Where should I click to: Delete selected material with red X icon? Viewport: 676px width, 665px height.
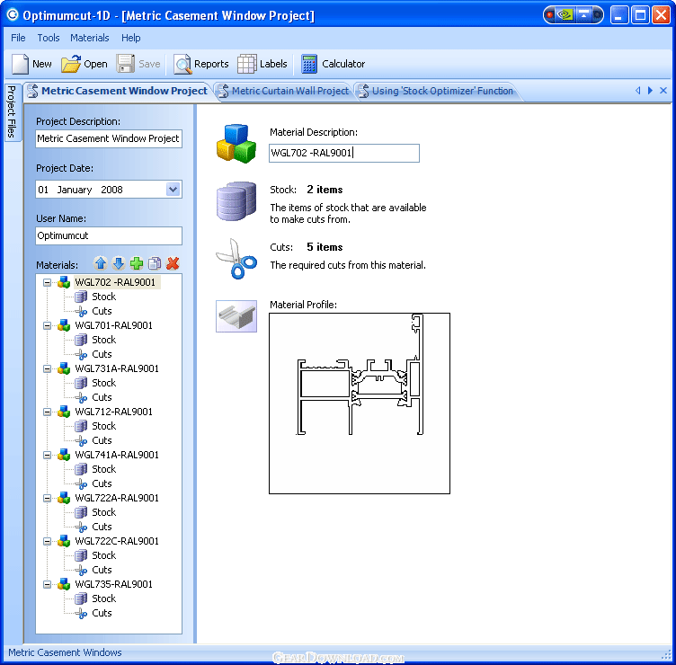click(173, 263)
